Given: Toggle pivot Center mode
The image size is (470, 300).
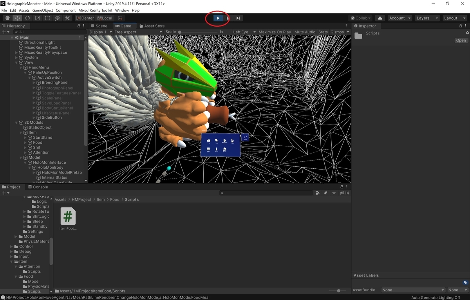Looking at the screenshot, I should click(85, 18).
